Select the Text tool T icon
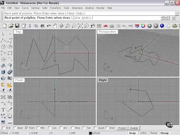Screen dimensions: 180x135 [3, 110]
